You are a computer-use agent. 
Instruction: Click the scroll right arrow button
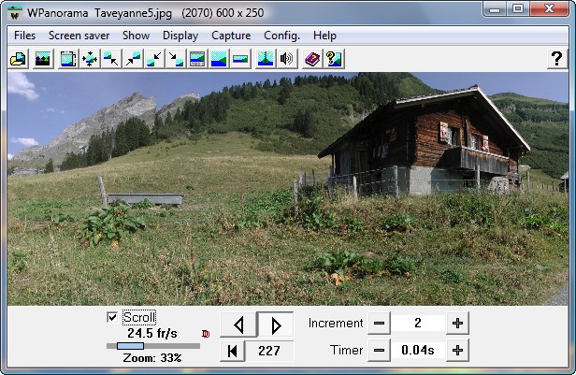tap(276, 325)
